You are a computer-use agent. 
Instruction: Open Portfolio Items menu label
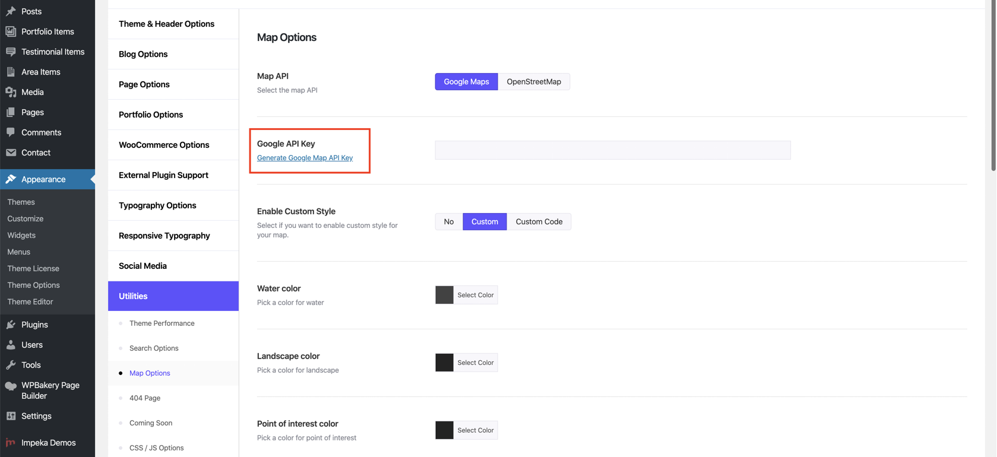click(x=48, y=31)
